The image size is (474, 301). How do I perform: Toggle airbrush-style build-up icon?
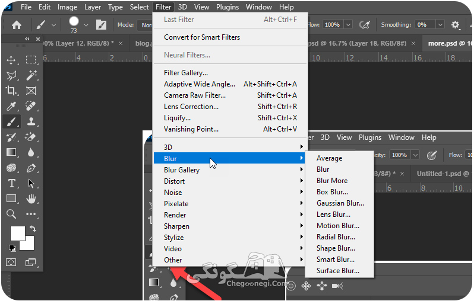coord(365,25)
